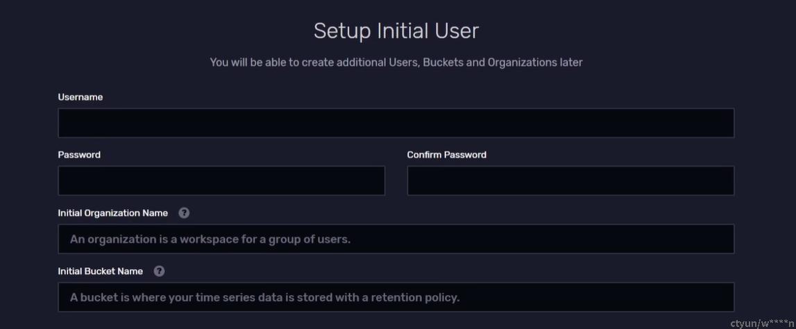Click the Setup Initial User heading

click(x=396, y=31)
